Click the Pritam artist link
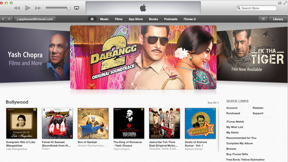The image size is (288, 162). 46,149
